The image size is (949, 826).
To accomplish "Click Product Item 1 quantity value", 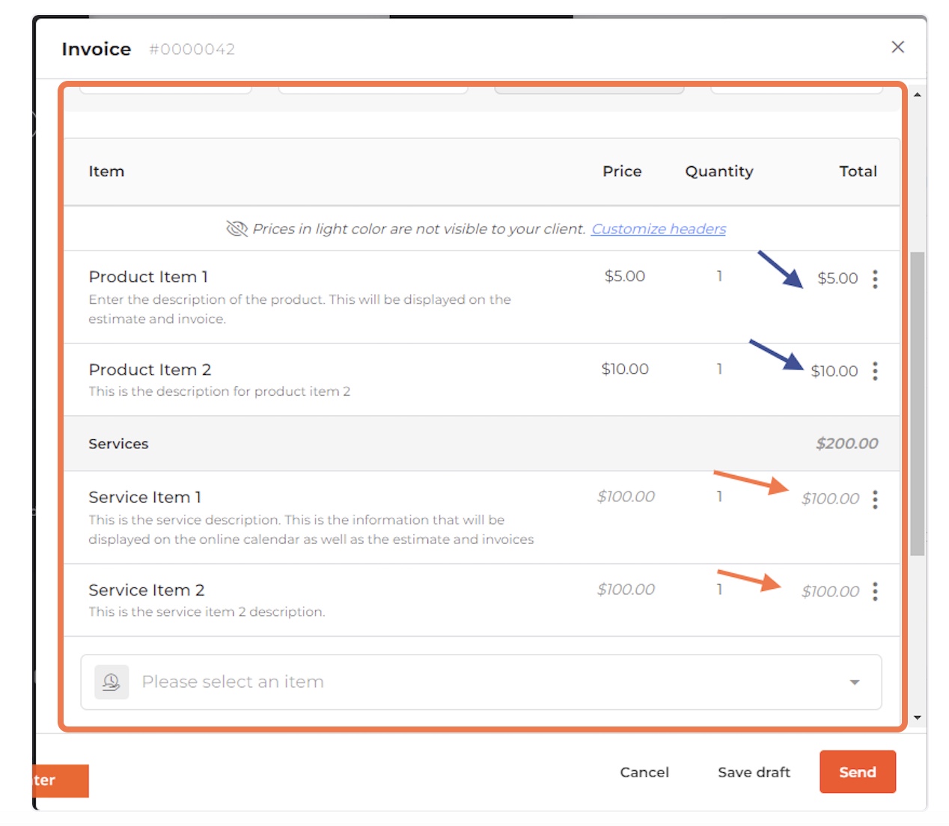I will 719,276.
